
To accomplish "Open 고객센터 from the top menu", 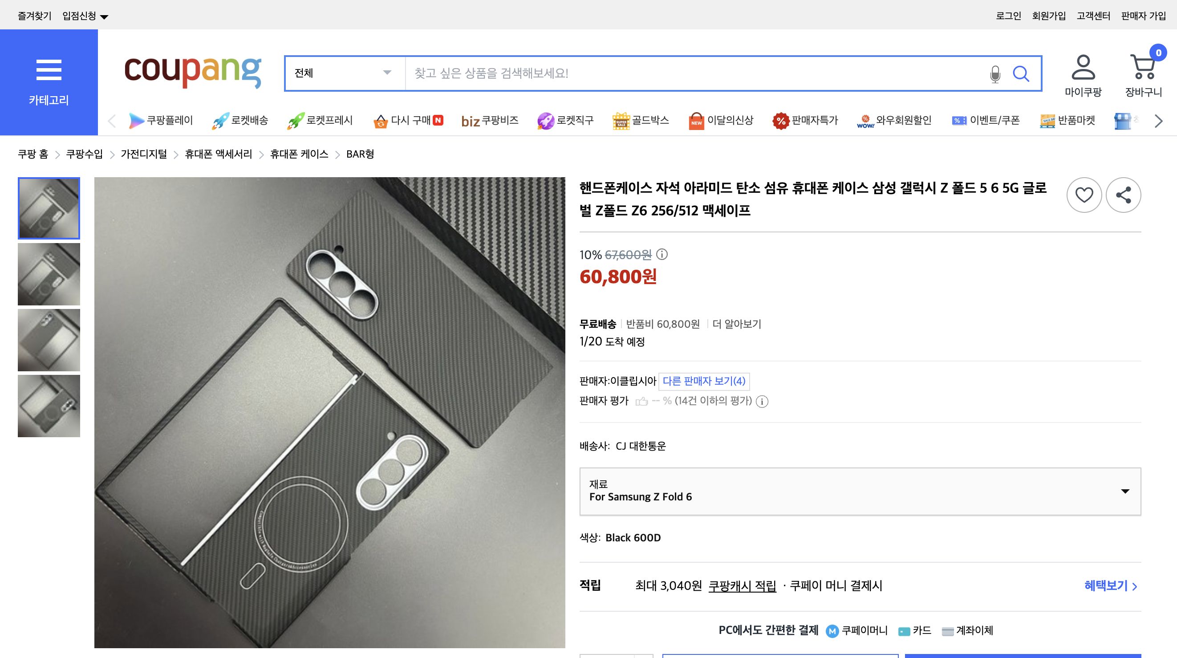I will (1094, 15).
